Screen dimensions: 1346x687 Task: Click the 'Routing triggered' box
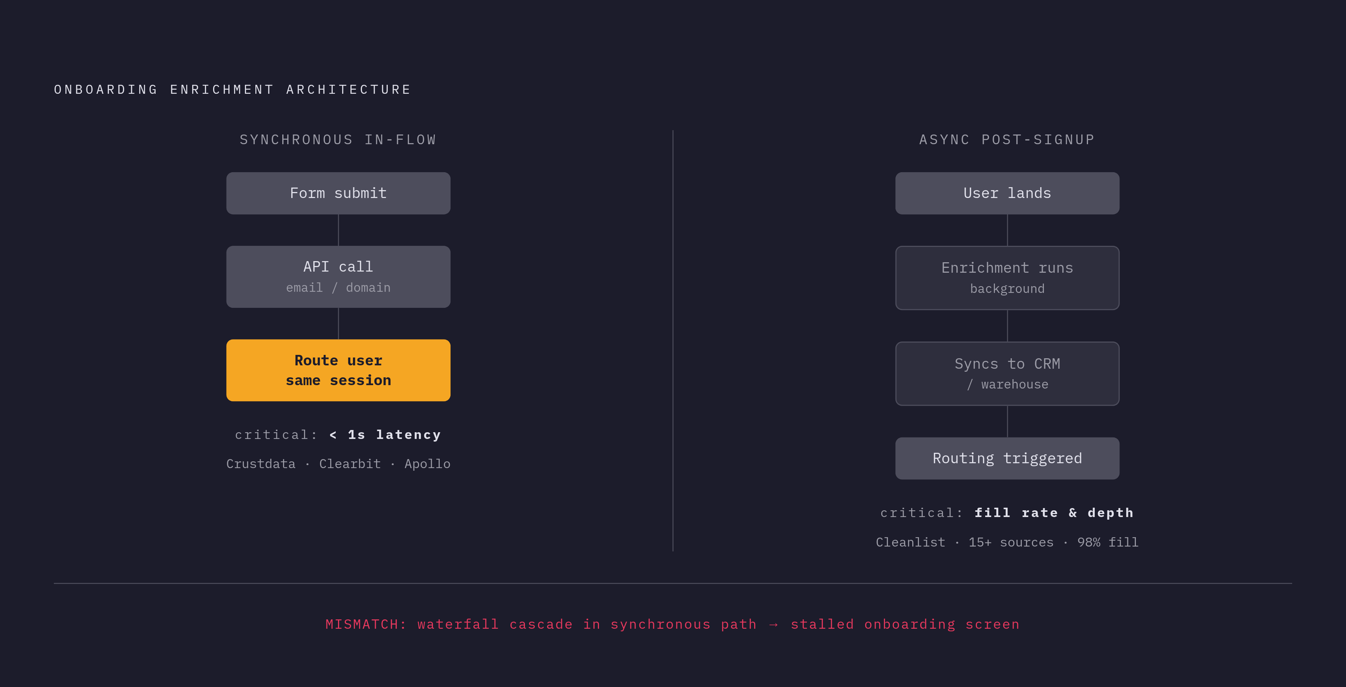point(1007,458)
